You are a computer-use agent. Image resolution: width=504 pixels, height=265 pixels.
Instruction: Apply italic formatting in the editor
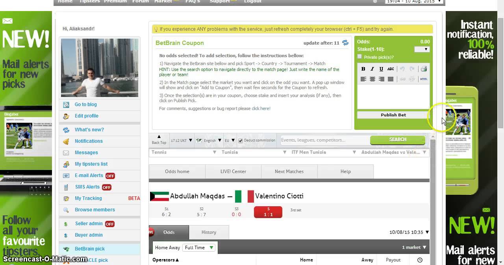coord(372,69)
